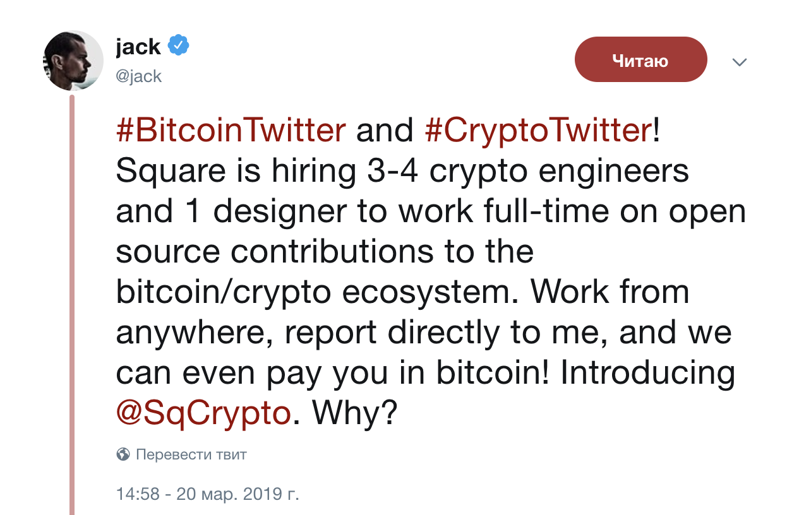Screen dimensions: 787x515
Task: Expand the tweet options chevron
Action: 739,62
